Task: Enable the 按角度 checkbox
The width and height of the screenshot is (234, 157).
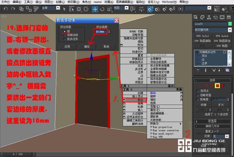Action: point(198,99)
